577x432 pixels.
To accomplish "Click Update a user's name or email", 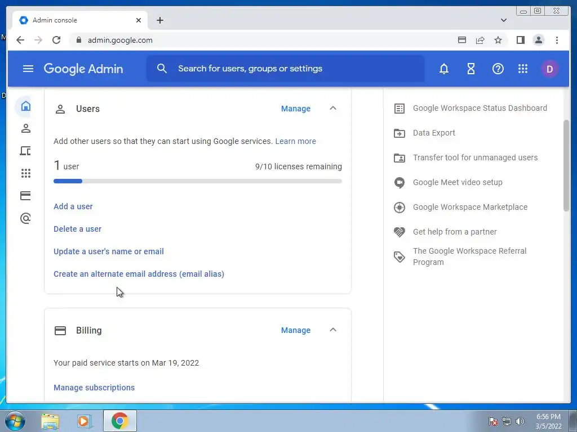I will coord(109,251).
